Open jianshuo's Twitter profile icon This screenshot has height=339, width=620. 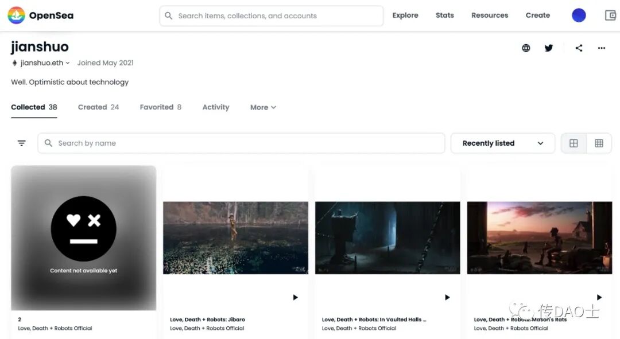[x=548, y=48]
